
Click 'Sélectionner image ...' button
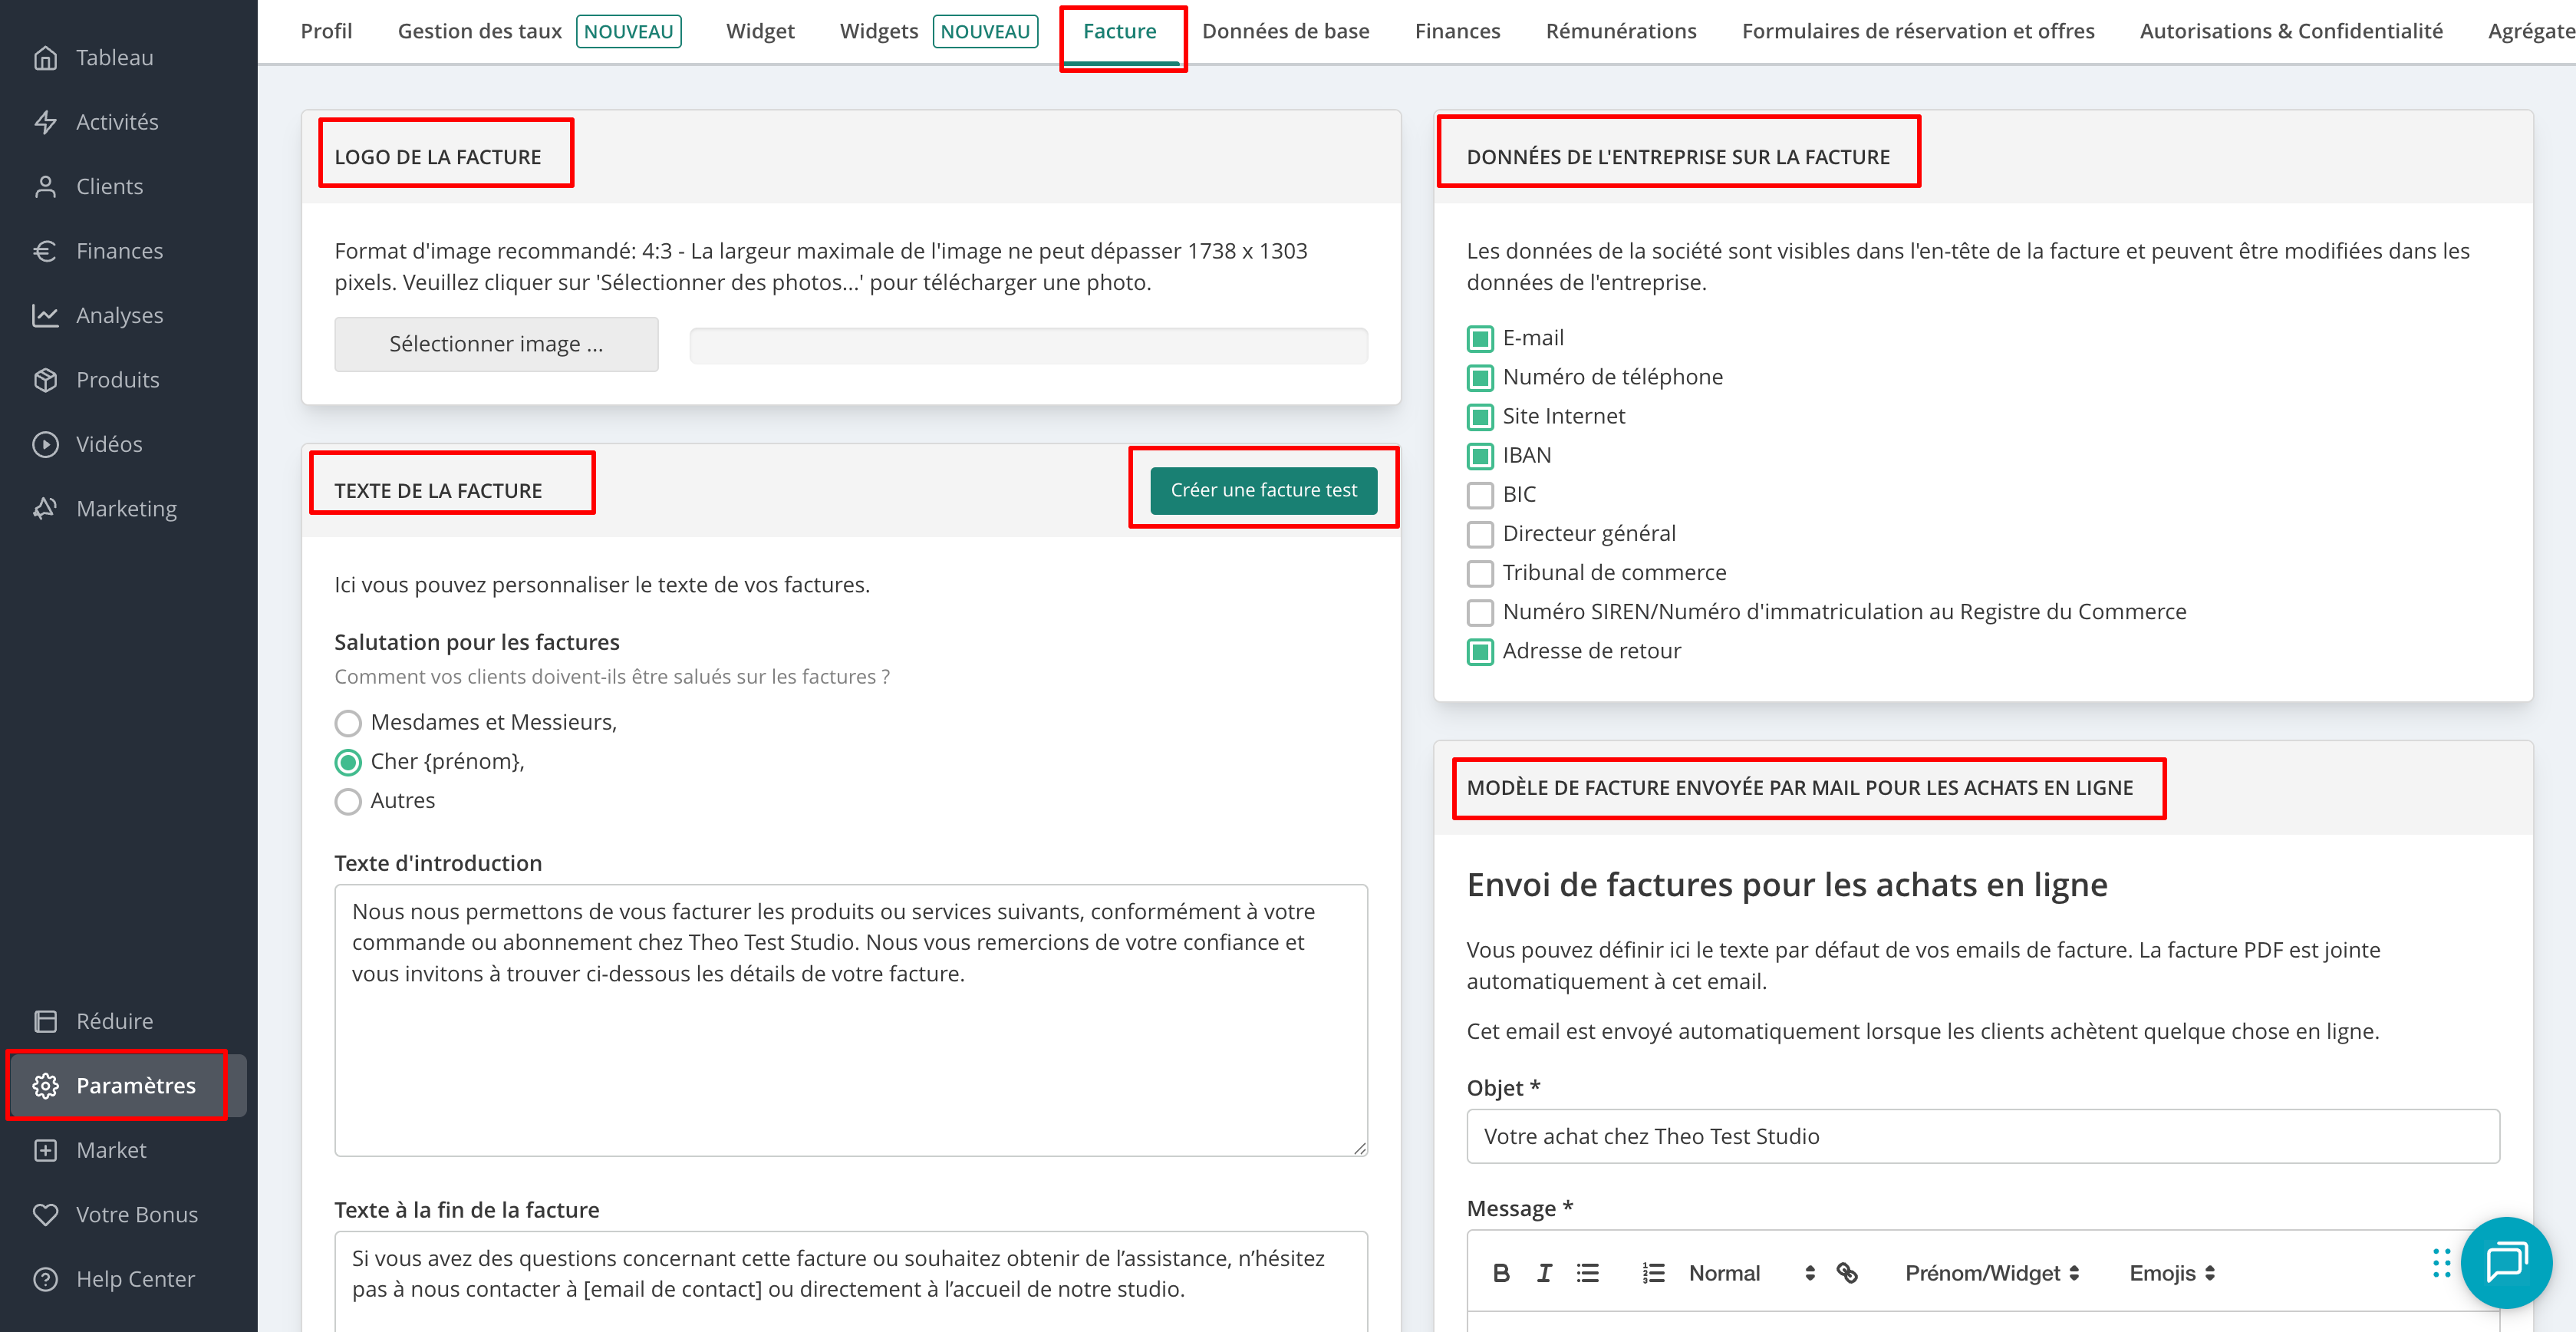(496, 344)
